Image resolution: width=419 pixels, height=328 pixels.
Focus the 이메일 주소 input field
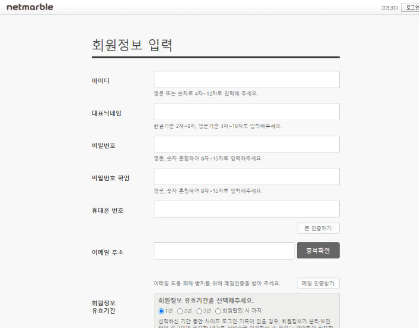(x=224, y=251)
